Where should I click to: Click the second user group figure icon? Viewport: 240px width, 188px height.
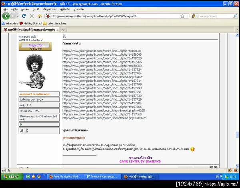coord(27,131)
